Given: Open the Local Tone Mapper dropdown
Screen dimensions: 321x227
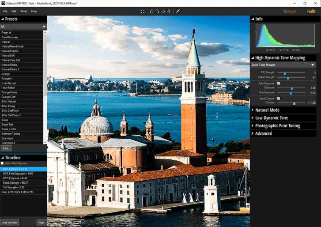Looking at the screenshot, I should [283, 64].
